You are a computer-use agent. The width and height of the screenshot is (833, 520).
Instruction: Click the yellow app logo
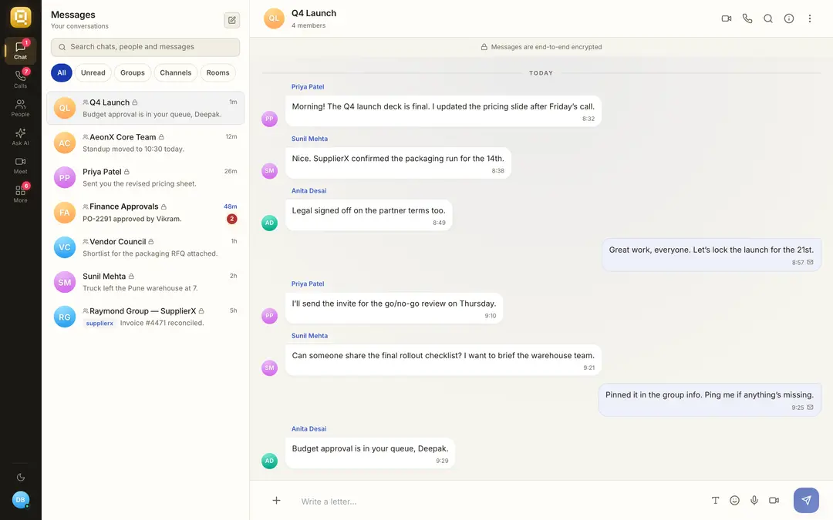[21, 18]
